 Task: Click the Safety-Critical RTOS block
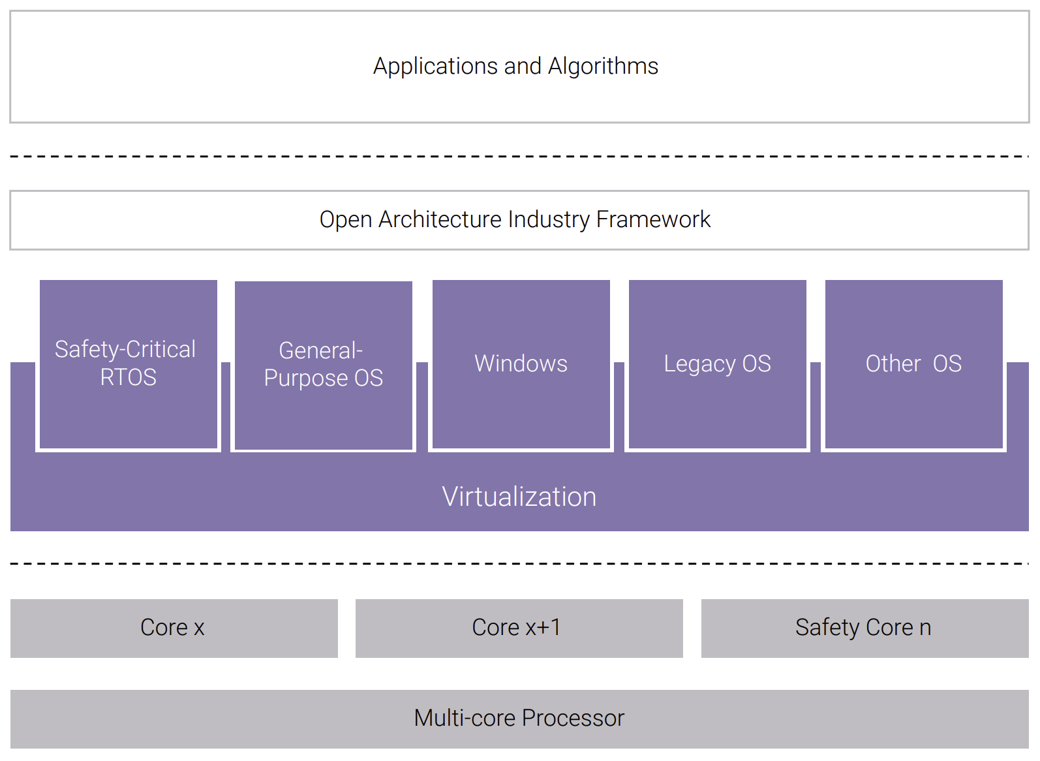click(129, 364)
